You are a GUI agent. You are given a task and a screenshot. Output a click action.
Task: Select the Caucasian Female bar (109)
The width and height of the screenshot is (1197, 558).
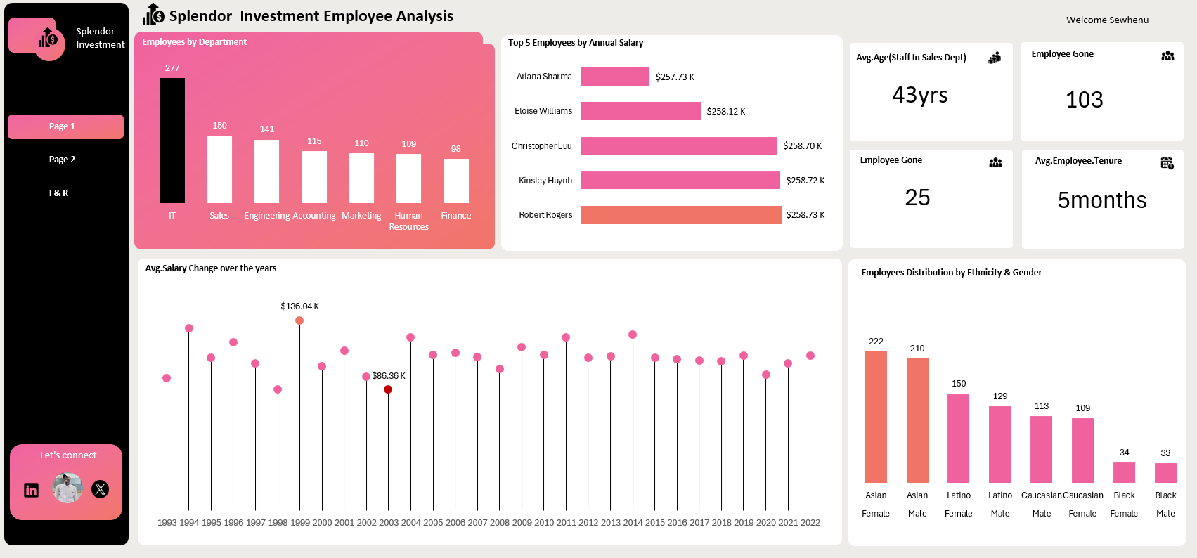coord(1083,450)
